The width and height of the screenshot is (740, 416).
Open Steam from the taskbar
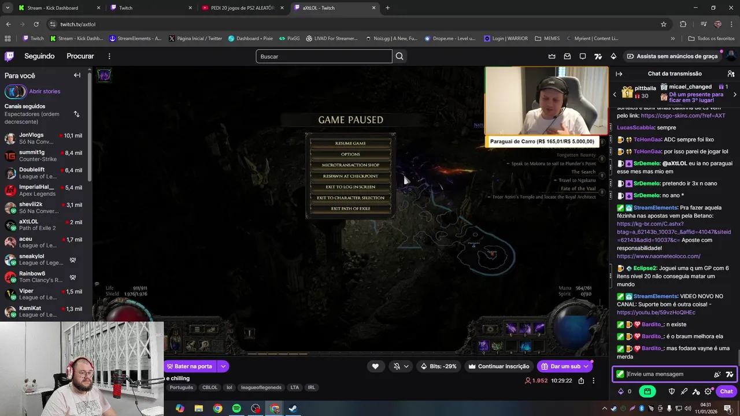pyautogui.click(x=293, y=408)
